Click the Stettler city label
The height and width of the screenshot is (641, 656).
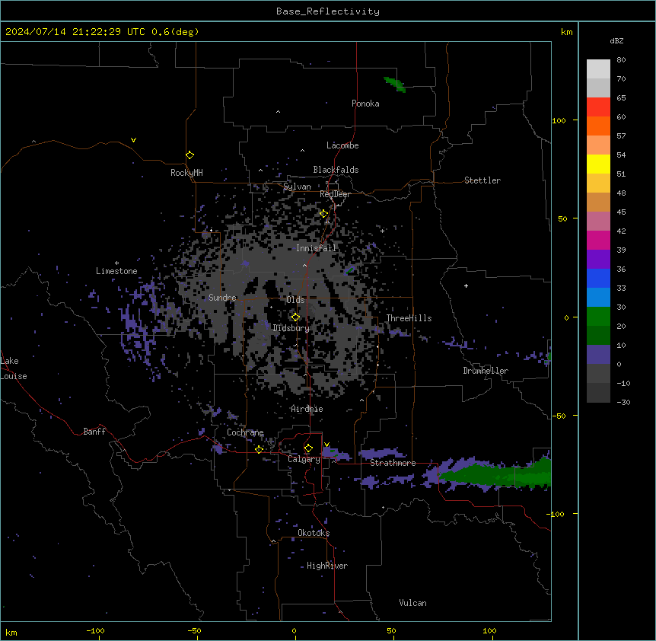point(482,180)
